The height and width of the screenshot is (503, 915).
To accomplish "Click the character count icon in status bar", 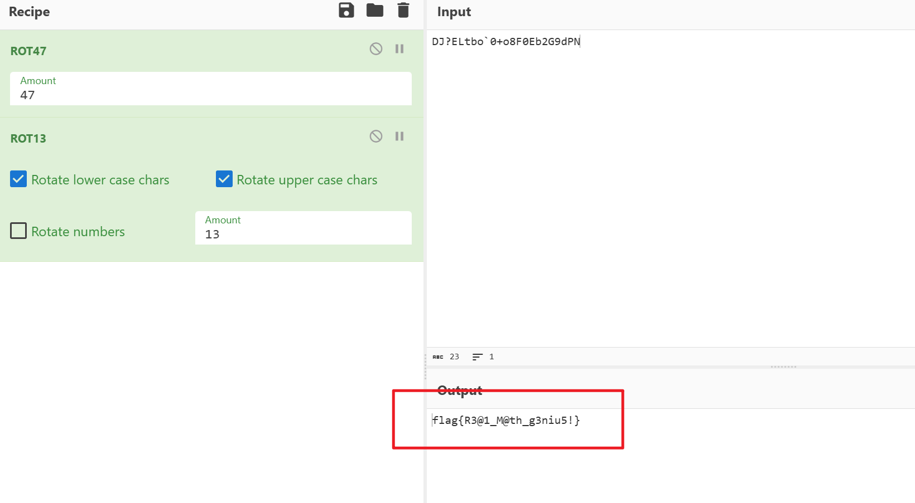I will (438, 357).
